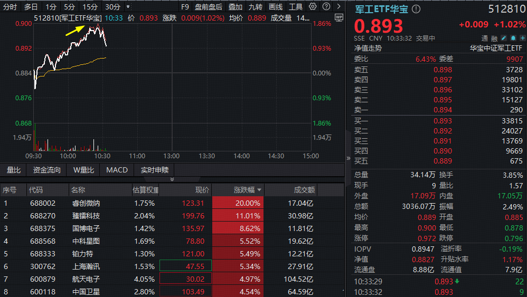Switch to the 分时 chart tab
This screenshot has height=297, width=527.
point(10,7)
